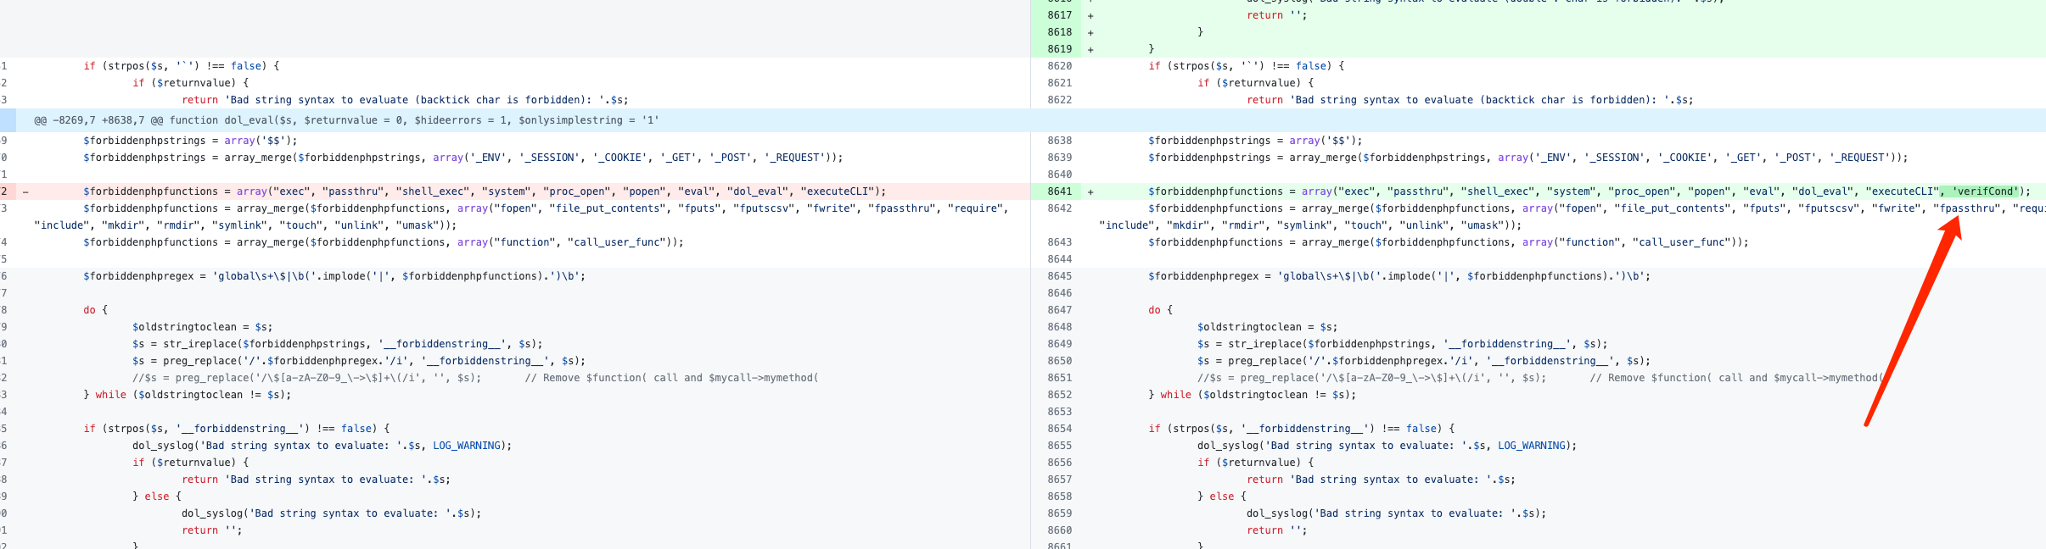Click the highlighted 'verifCond' addition on line 8641
This screenshot has height=549, width=2046.
pos(1980,191)
